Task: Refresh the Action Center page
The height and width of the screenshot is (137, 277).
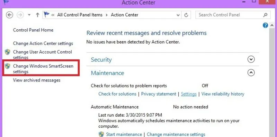Action: tap(186, 15)
